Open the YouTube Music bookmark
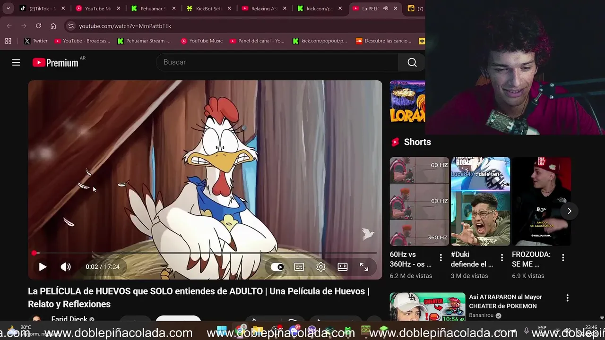This screenshot has height=340, width=605. 201,41
